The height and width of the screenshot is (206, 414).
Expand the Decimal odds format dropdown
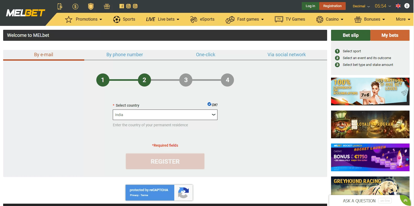point(361,6)
